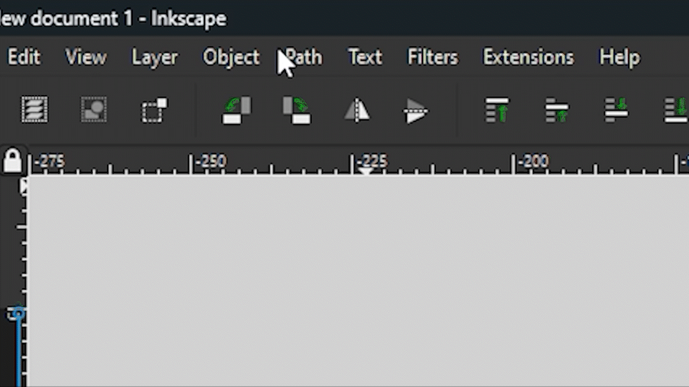Open the Edit menu
Viewport: 689px width, 387px height.
click(x=24, y=57)
